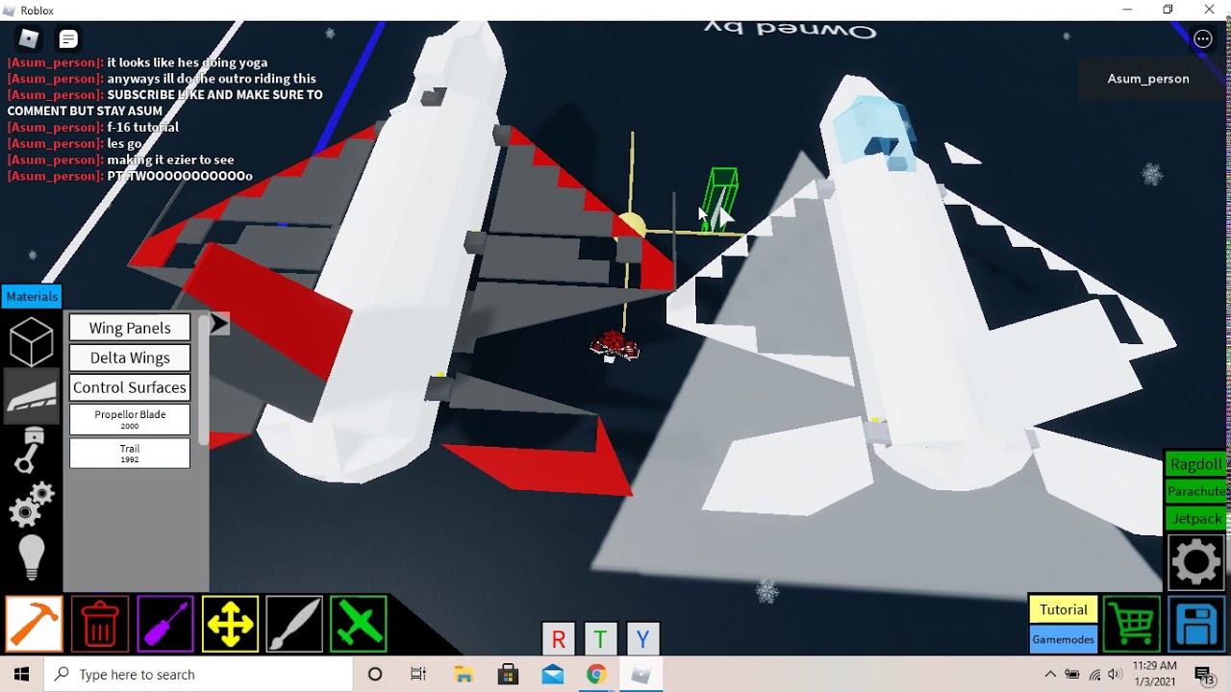
Task: Toggle the Jetpack option
Action: coord(1195,519)
